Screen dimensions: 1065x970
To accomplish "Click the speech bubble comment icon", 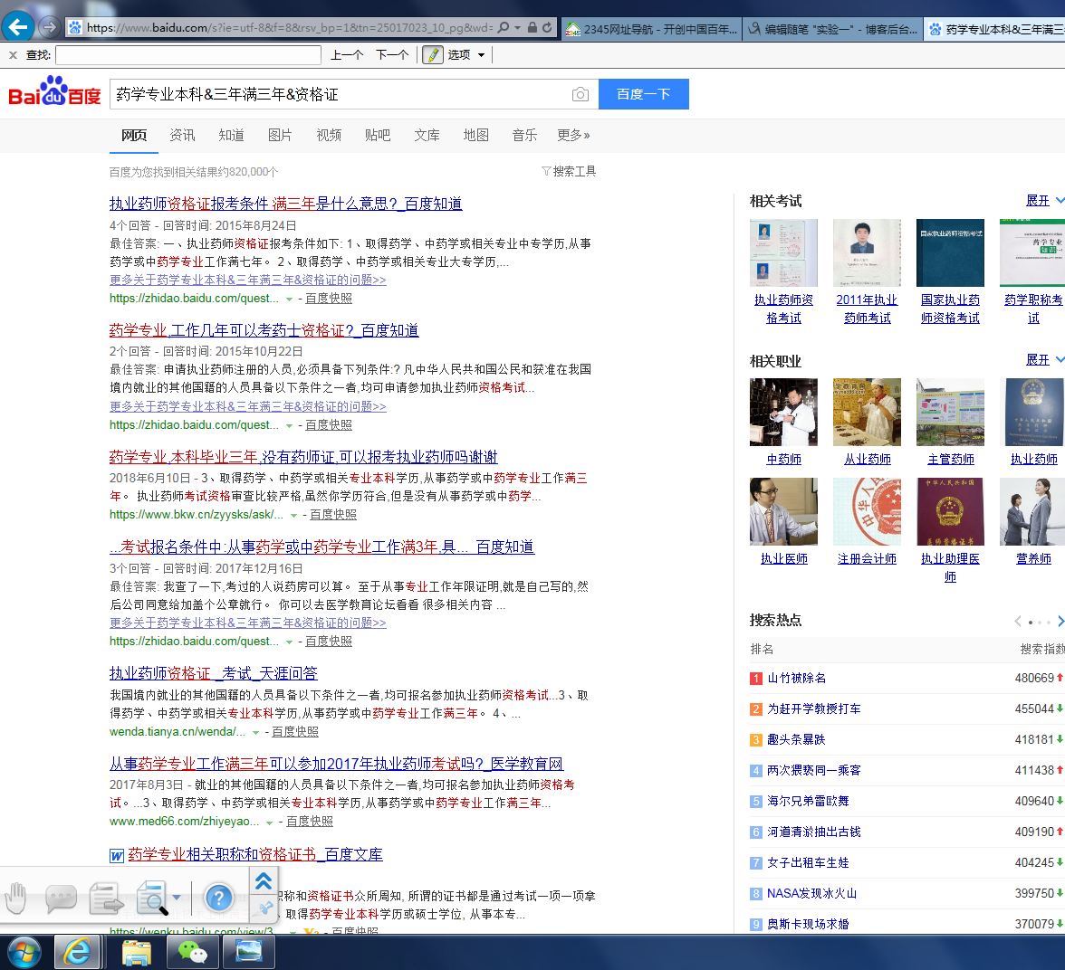I will tap(61, 898).
